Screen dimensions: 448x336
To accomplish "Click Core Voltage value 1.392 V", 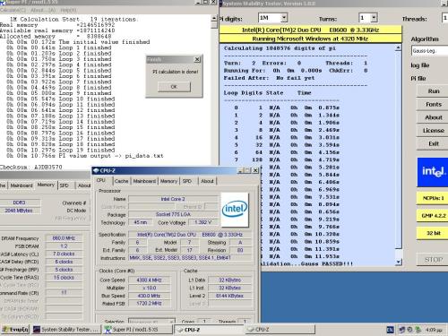I will point(203,222).
